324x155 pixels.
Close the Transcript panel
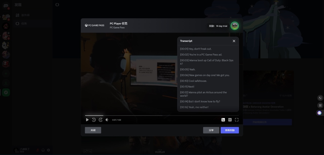234,41
